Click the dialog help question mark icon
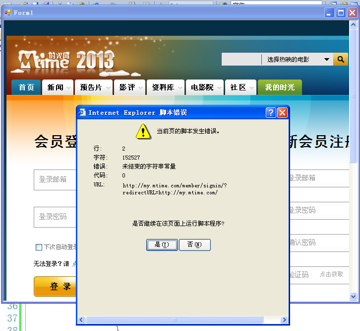Viewport: 360px width, 331px height. coord(271,113)
